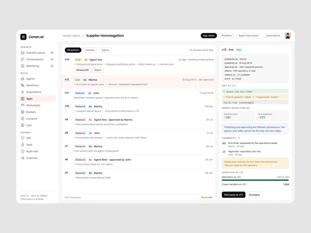The image size is (311, 233).
Task: Click "First version with the agent thread panel"
Action: (96, 151)
